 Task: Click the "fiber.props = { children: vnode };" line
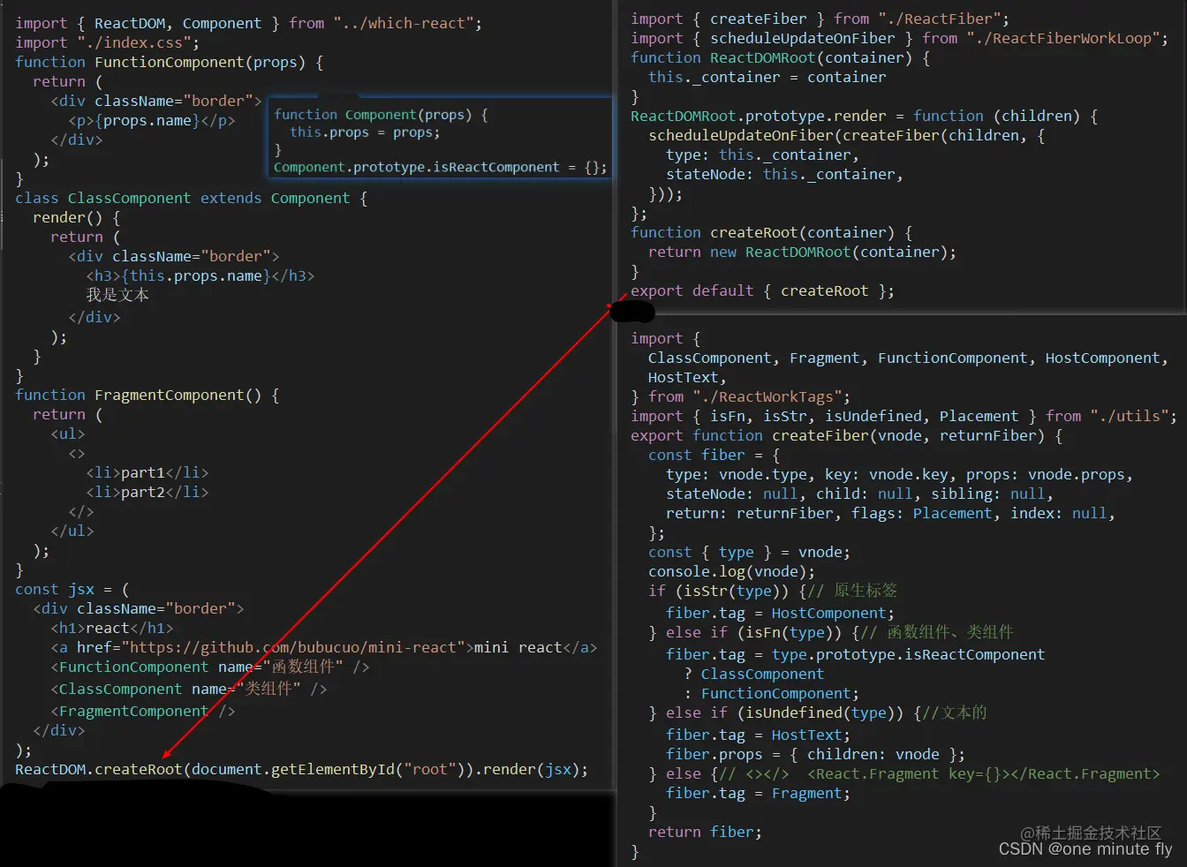(815, 754)
